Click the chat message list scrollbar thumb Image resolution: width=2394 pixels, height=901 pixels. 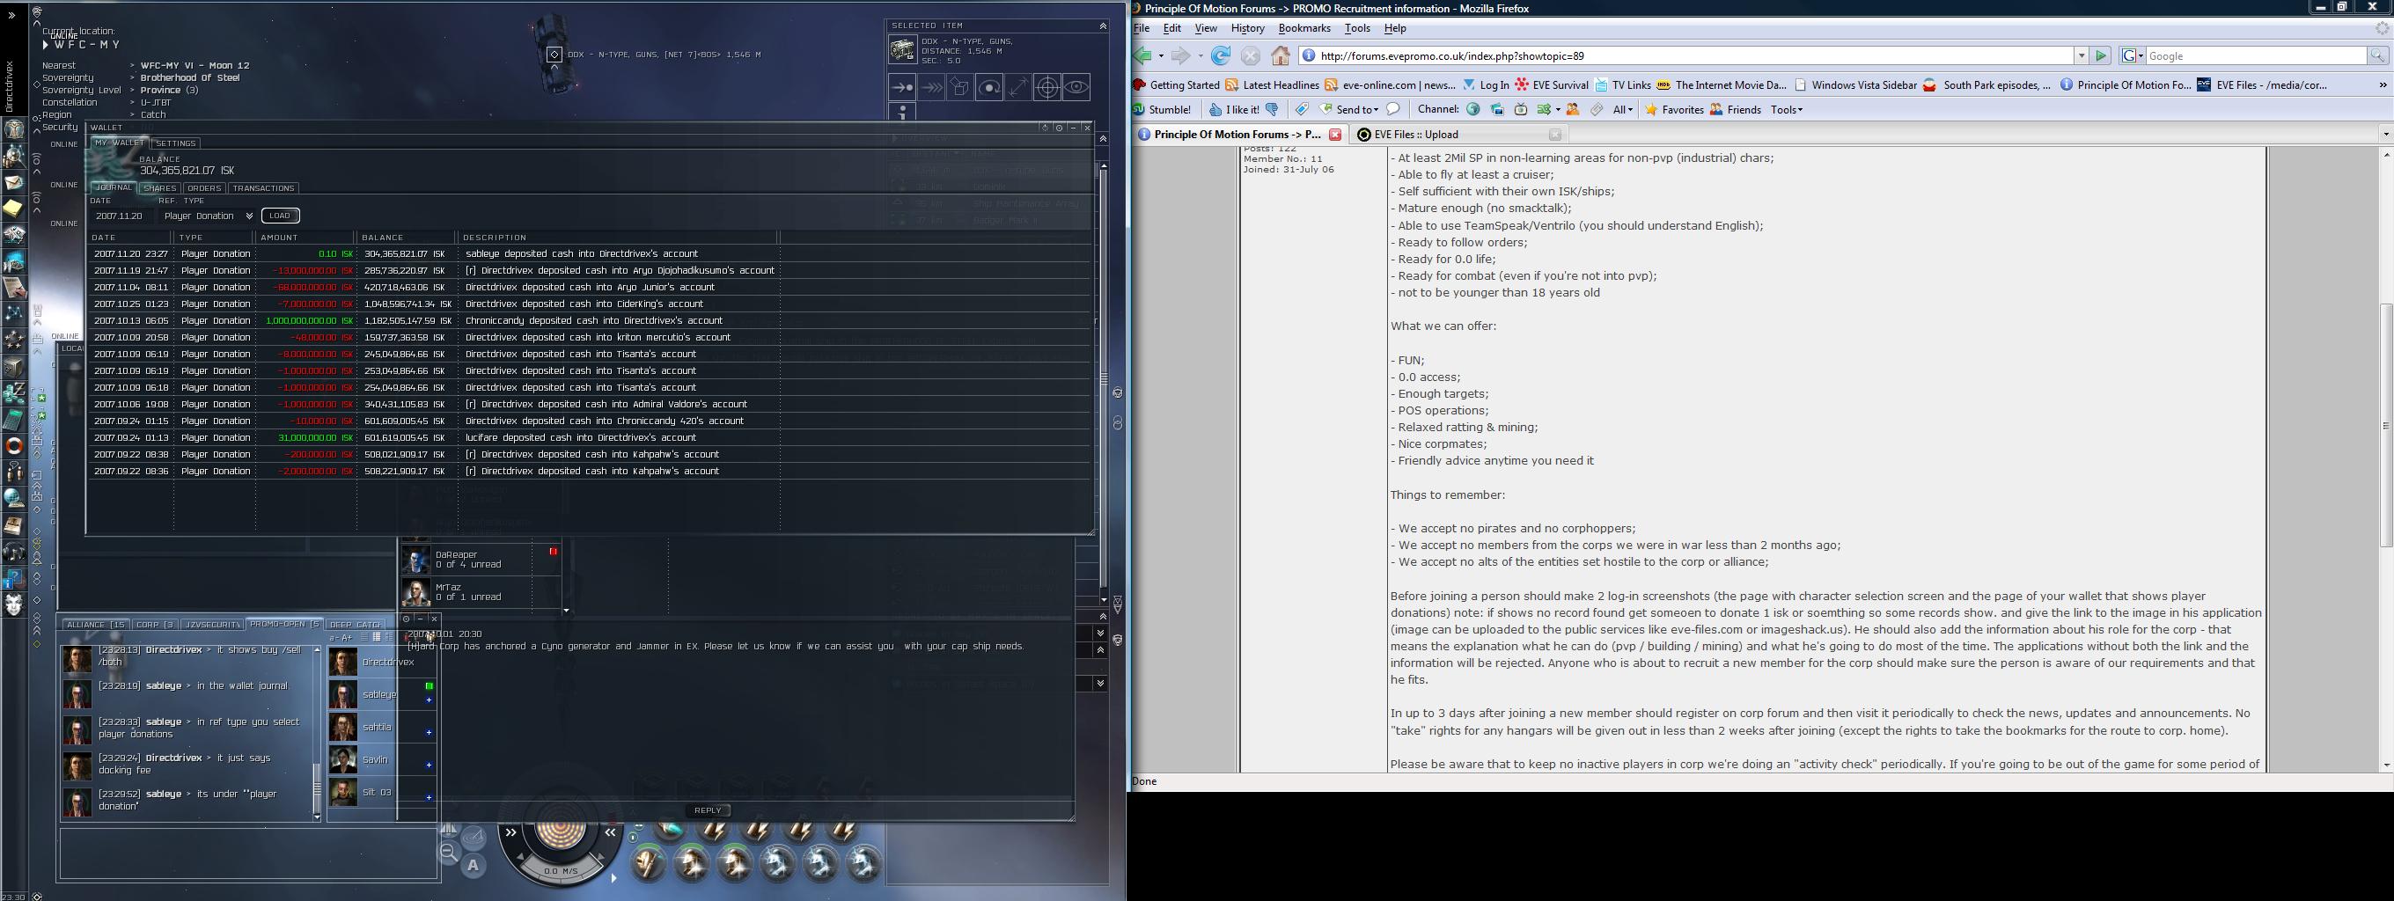(317, 788)
